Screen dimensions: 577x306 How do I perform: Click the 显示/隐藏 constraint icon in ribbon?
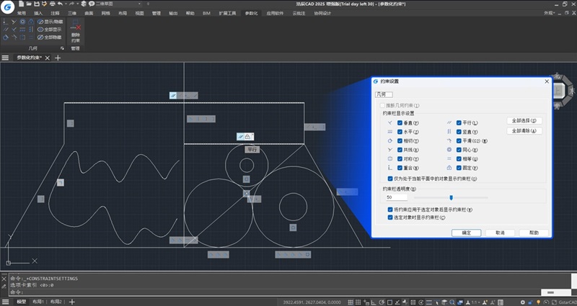[x=39, y=22]
